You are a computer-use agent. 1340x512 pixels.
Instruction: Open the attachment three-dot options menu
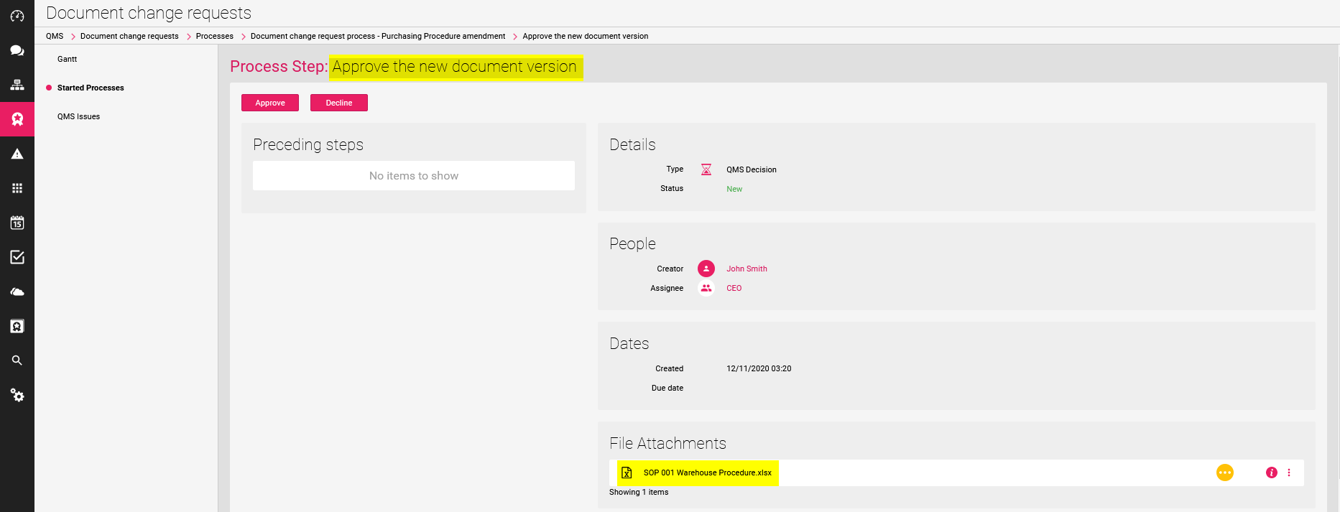pyautogui.click(x=1289, y=473)
